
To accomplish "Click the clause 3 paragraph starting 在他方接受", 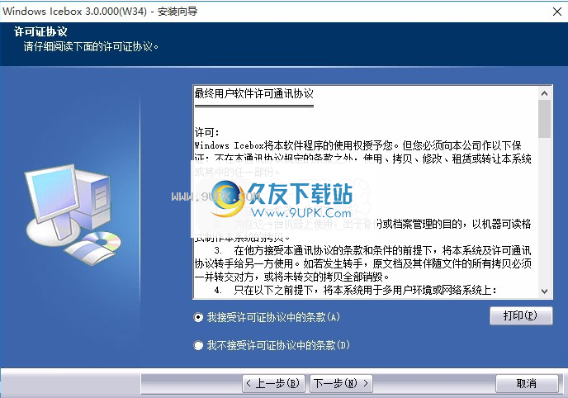I will tap(363, 263).
